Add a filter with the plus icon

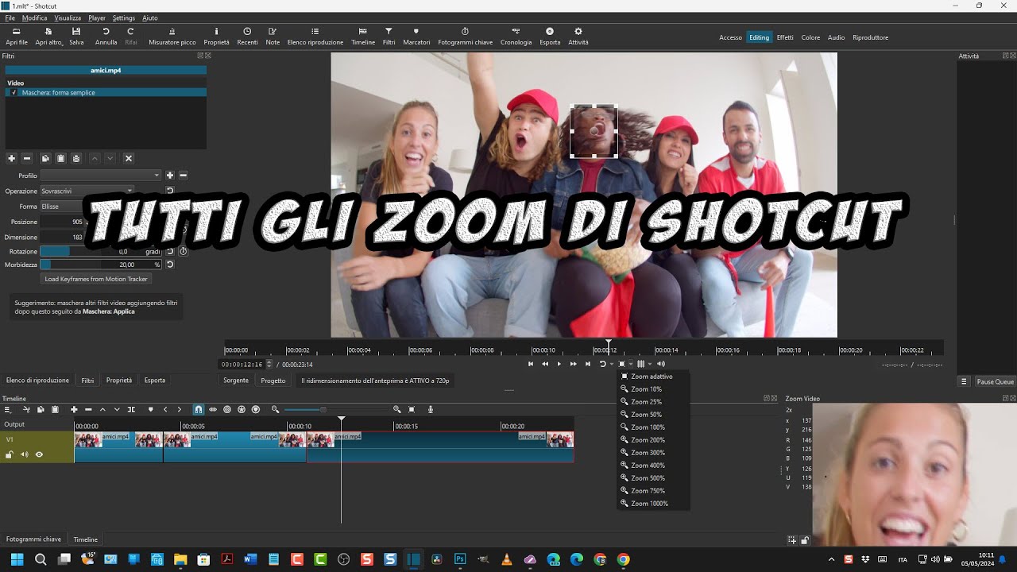pyautogui.click(x=11, y=159)
